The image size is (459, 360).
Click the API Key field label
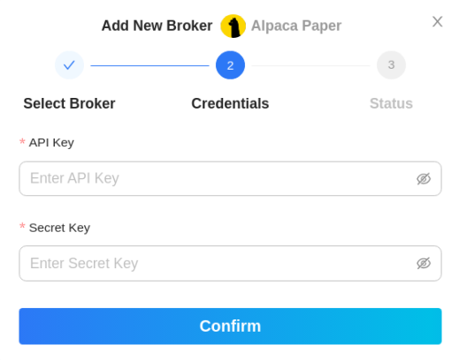point(51,143)
